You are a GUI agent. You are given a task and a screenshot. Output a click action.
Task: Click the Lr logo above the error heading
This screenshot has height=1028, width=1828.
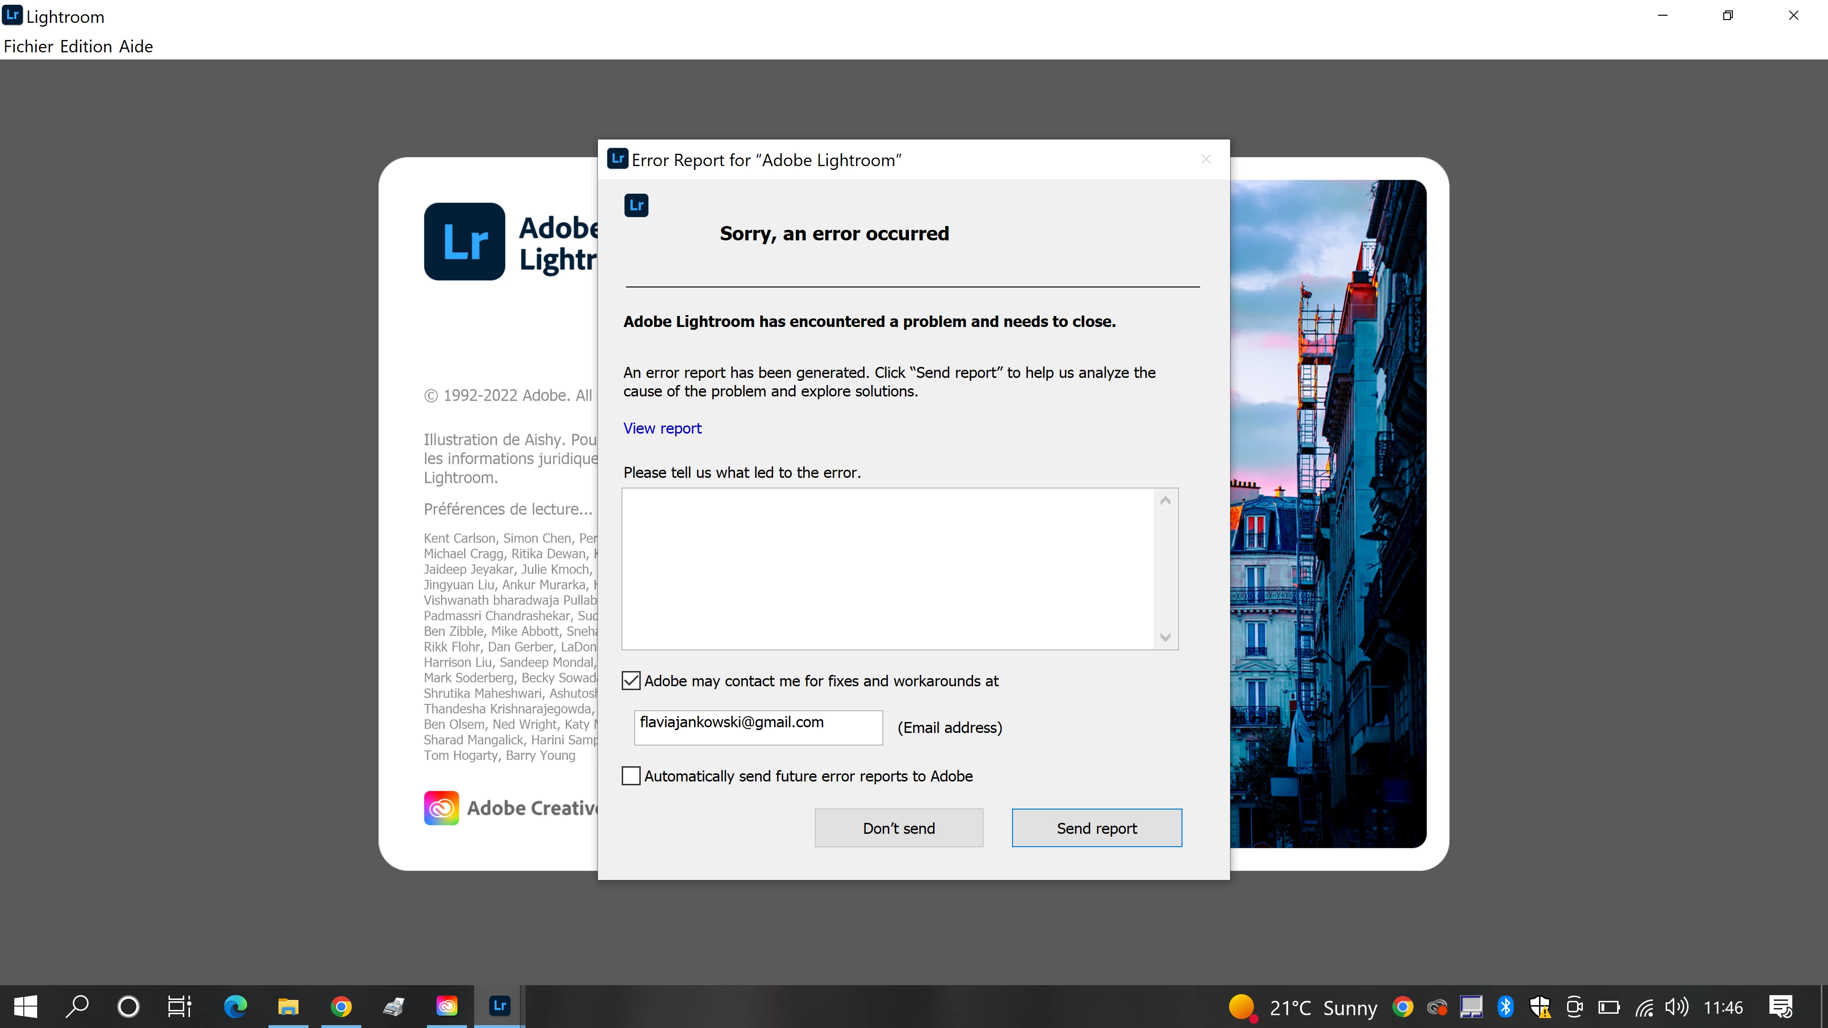(636, 205)
